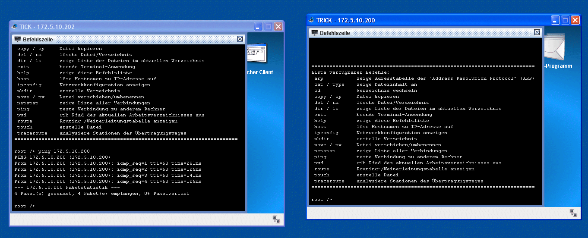Image resolution: width=588 pixels, height=238 pixels.
Task: Maximize the TRICK - 172.5.10.200 window
Action: 565,20
